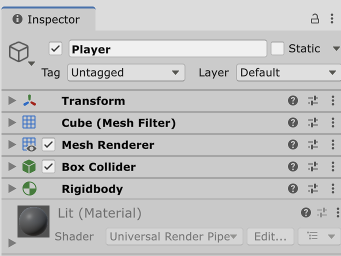Viewport: 341px width, 256px height.
Task: Open the Inspector tab kebab menu
Action: coord(332,19)
